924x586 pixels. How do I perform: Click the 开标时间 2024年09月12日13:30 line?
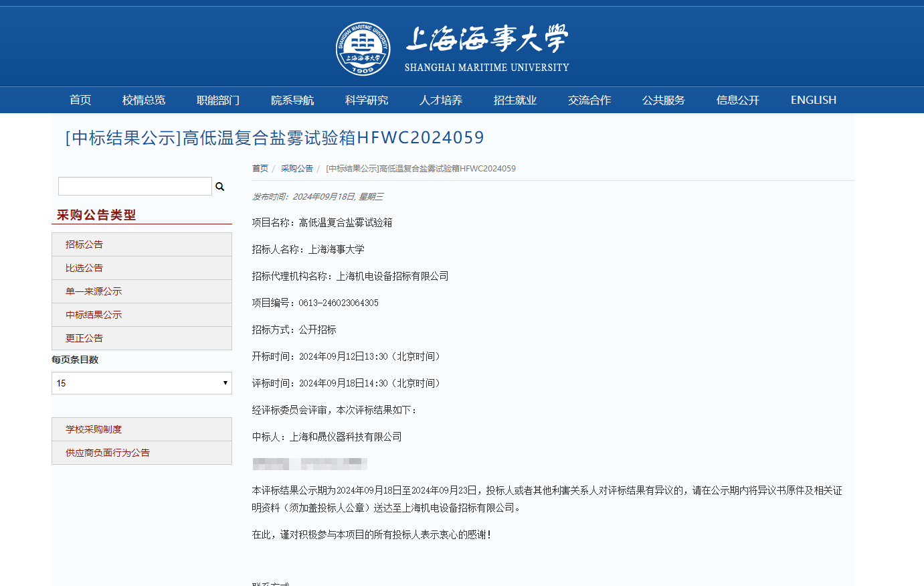(347, 356)
